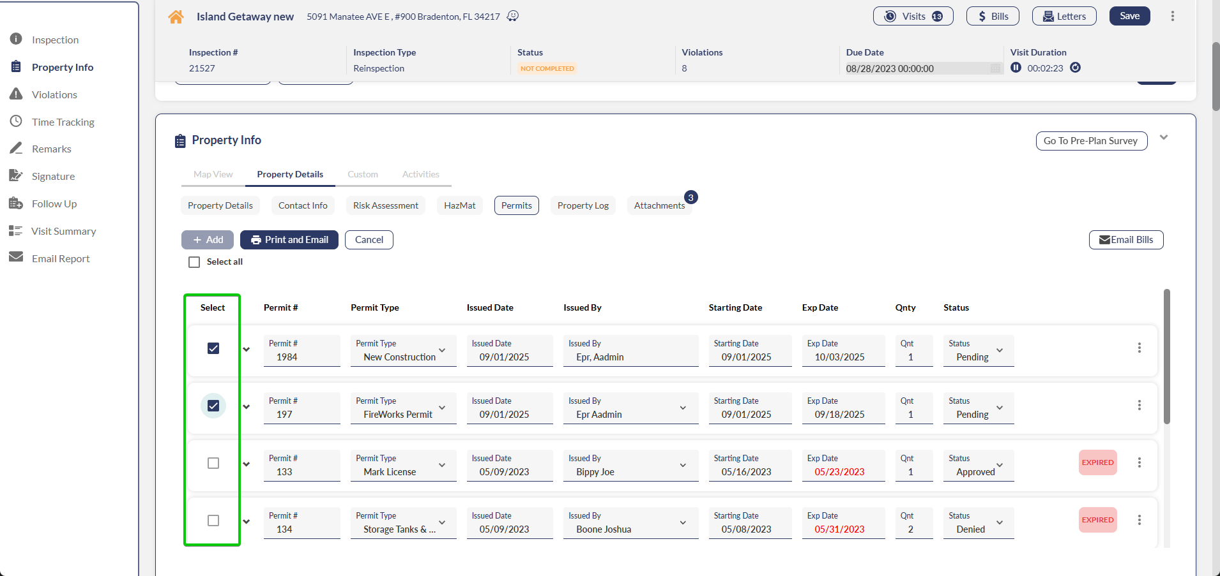This screenshot has height=576, width=1220.
Task: Click the home icon beside Island Getaway new
Action: [x=176, y=17]
